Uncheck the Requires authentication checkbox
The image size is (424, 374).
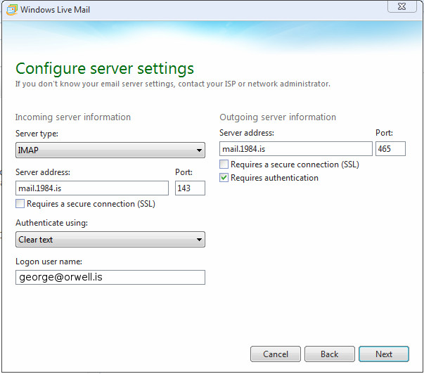pos(224,178)
